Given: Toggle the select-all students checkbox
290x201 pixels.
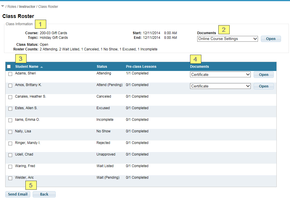Looking at the screenshot, I should point(9,67).
